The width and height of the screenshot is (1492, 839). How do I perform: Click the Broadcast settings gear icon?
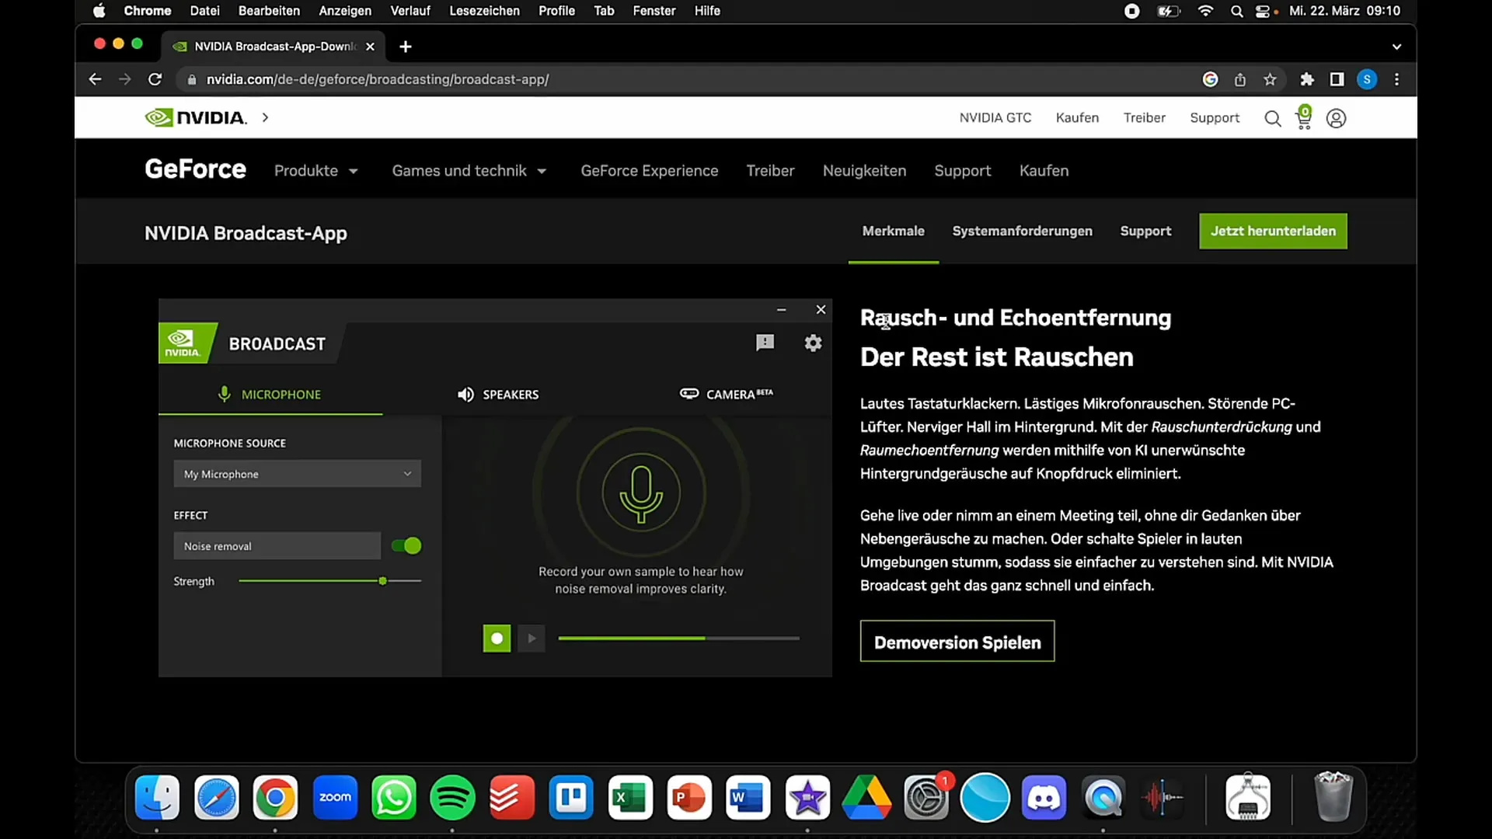coord(814,342)
